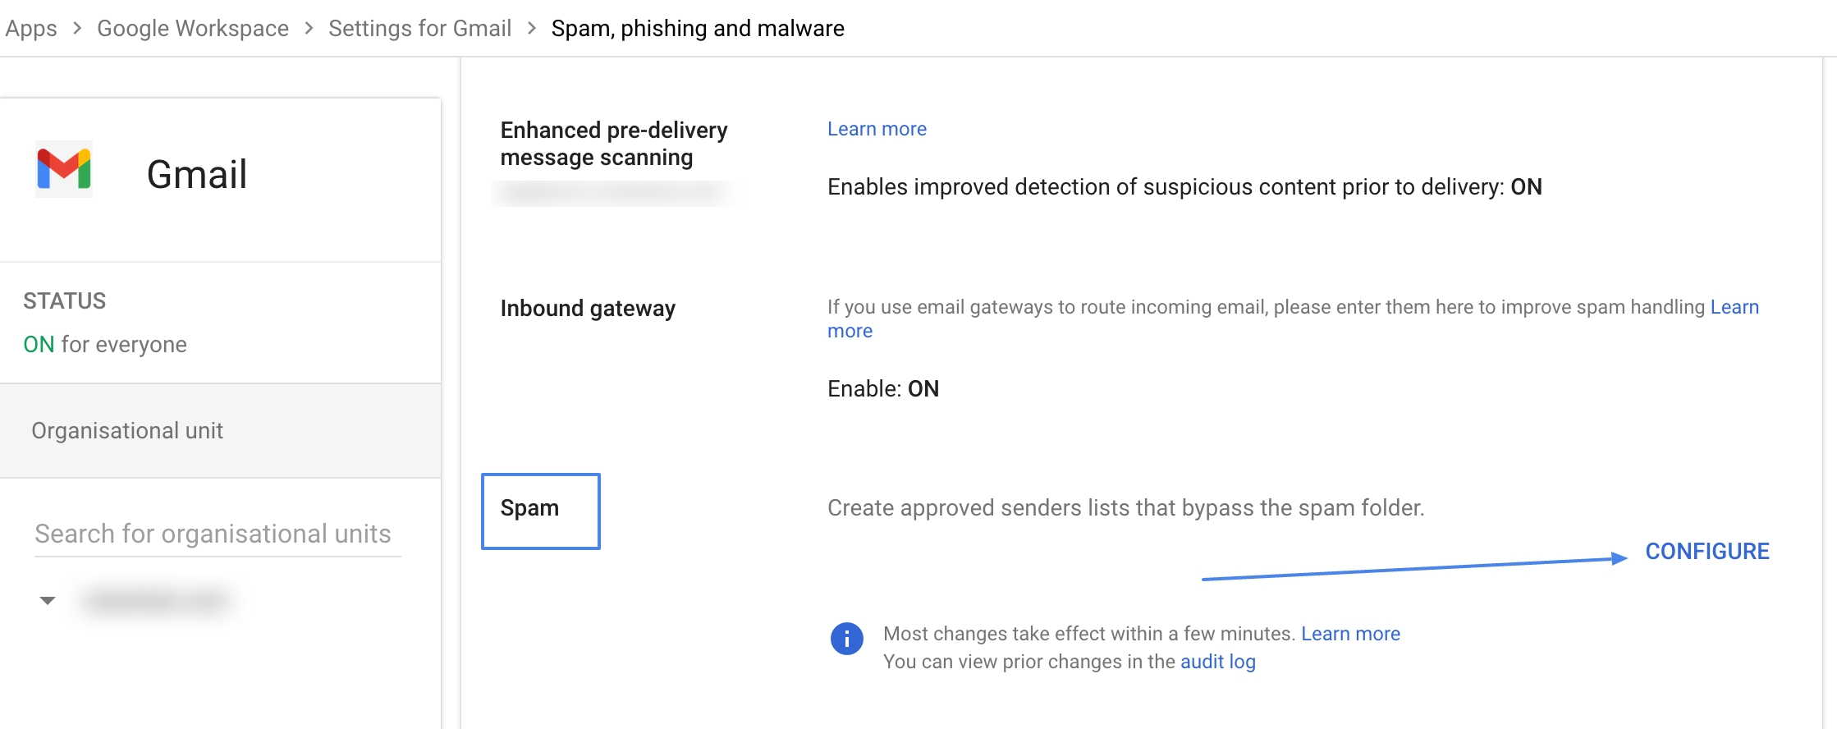Screen dimensions: 1837x729
Task: Open the audit log link
Action: (1217, 661)
